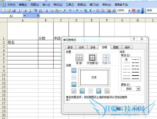Click the Help question mark icon in toolbar
157x119 pixels.
(x=138, y=11)
